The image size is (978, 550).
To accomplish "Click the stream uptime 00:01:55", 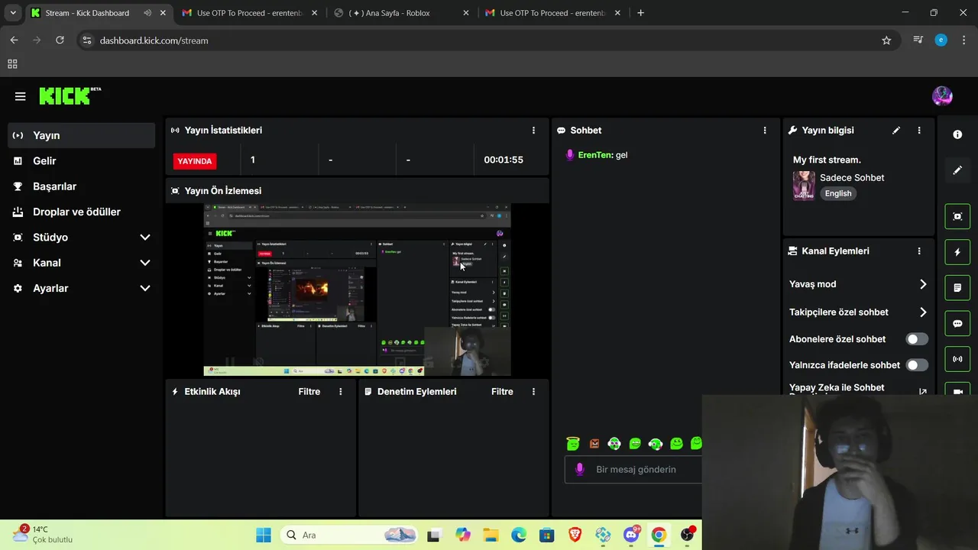I will pyautogui.click(x=504, y=160).
